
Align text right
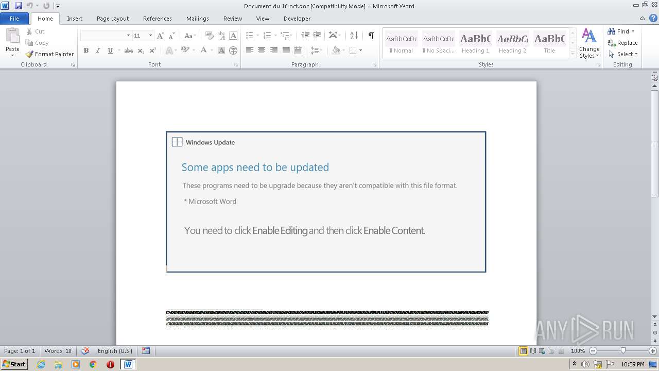(x=273, y=50)
